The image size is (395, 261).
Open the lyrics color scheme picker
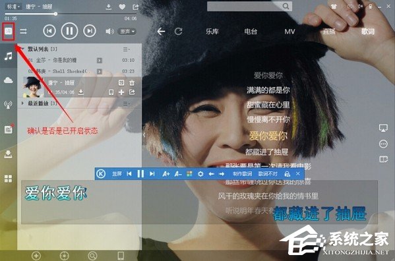pyautogui.click(x=189, y=173)
